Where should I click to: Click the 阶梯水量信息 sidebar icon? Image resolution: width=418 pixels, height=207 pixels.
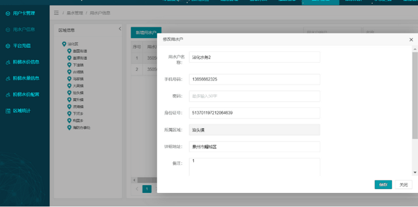tap(8, 78)
